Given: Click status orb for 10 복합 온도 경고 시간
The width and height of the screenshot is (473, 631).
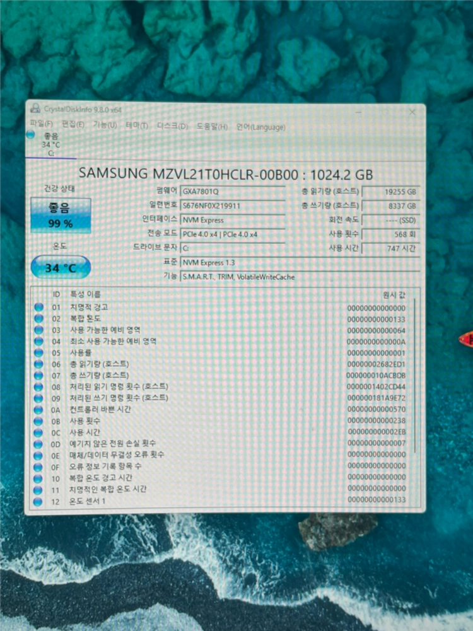Looking at the screenshot, I should (x=38, y=478).
